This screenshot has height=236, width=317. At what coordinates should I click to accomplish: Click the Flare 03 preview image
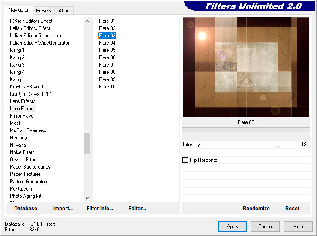[x=246, y=67]
